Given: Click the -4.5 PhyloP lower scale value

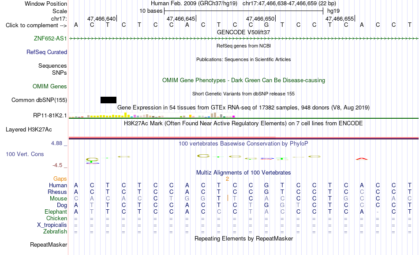Looking at the screenshot, I should tap(57, 165).
